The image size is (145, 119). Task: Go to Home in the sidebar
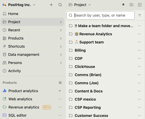(32, 14)
